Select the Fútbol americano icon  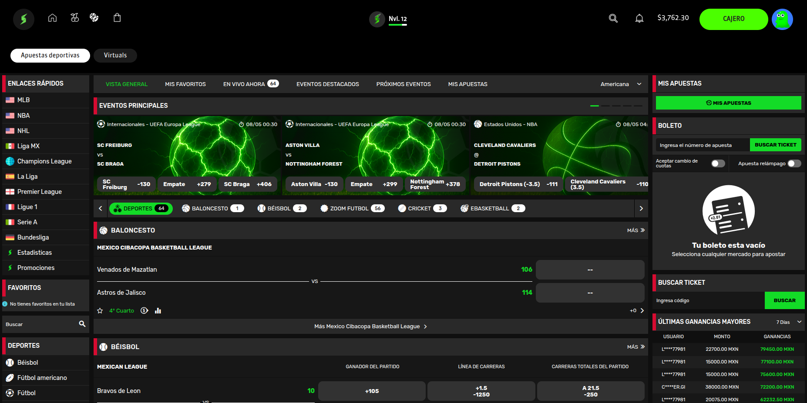tap(10, 378)
